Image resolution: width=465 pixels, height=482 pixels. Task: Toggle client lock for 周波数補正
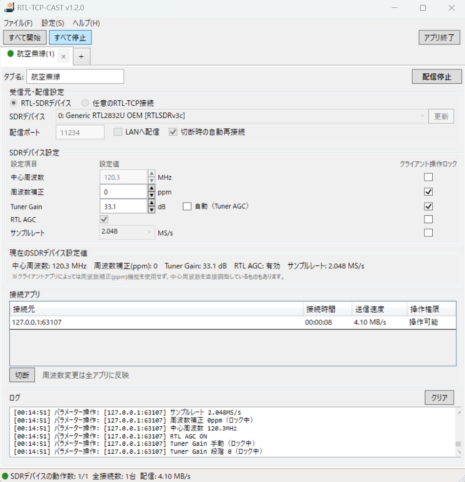coord(428,192)
